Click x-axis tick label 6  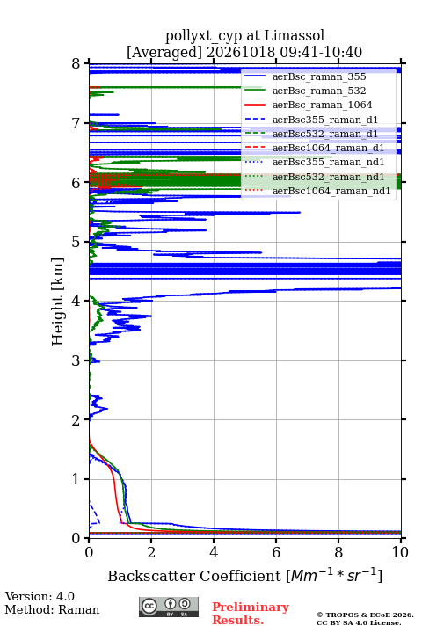click(276, 552)
